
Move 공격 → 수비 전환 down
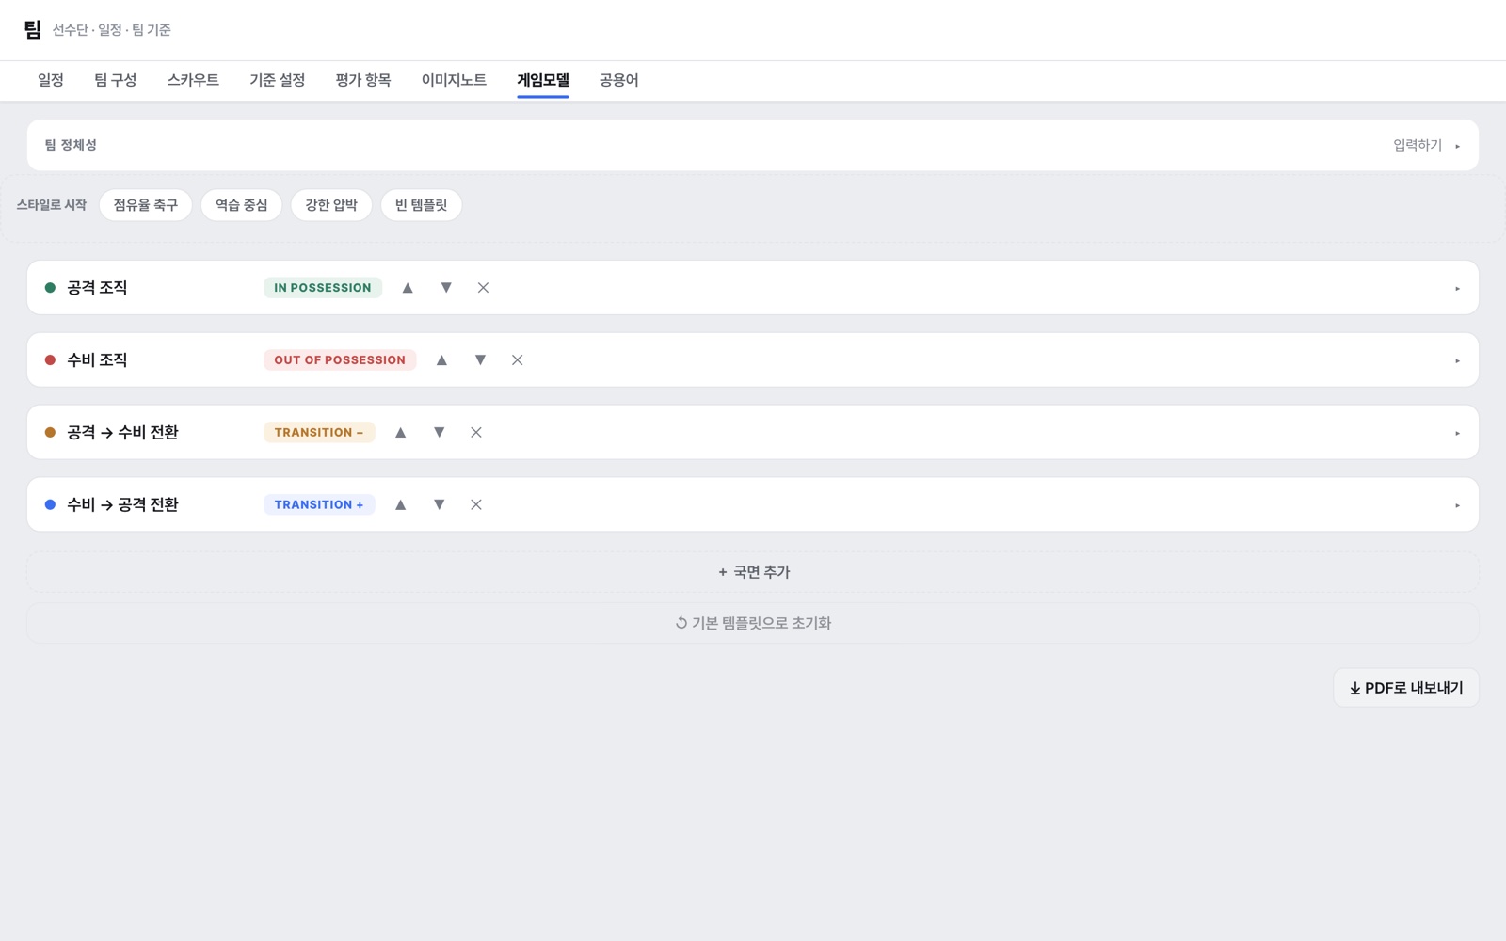click(439, 433)
